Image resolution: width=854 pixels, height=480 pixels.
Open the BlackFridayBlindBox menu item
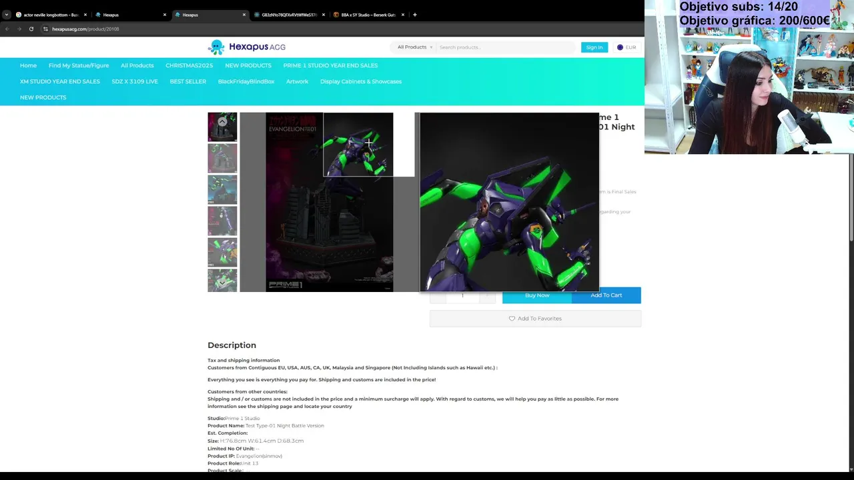tap(246, 81)
